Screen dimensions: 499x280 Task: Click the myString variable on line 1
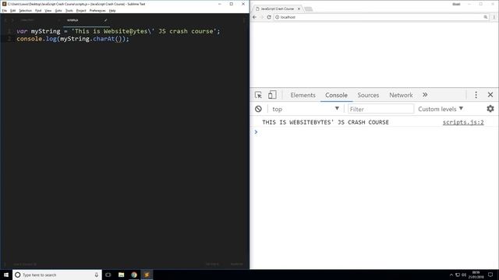point(45,31)
